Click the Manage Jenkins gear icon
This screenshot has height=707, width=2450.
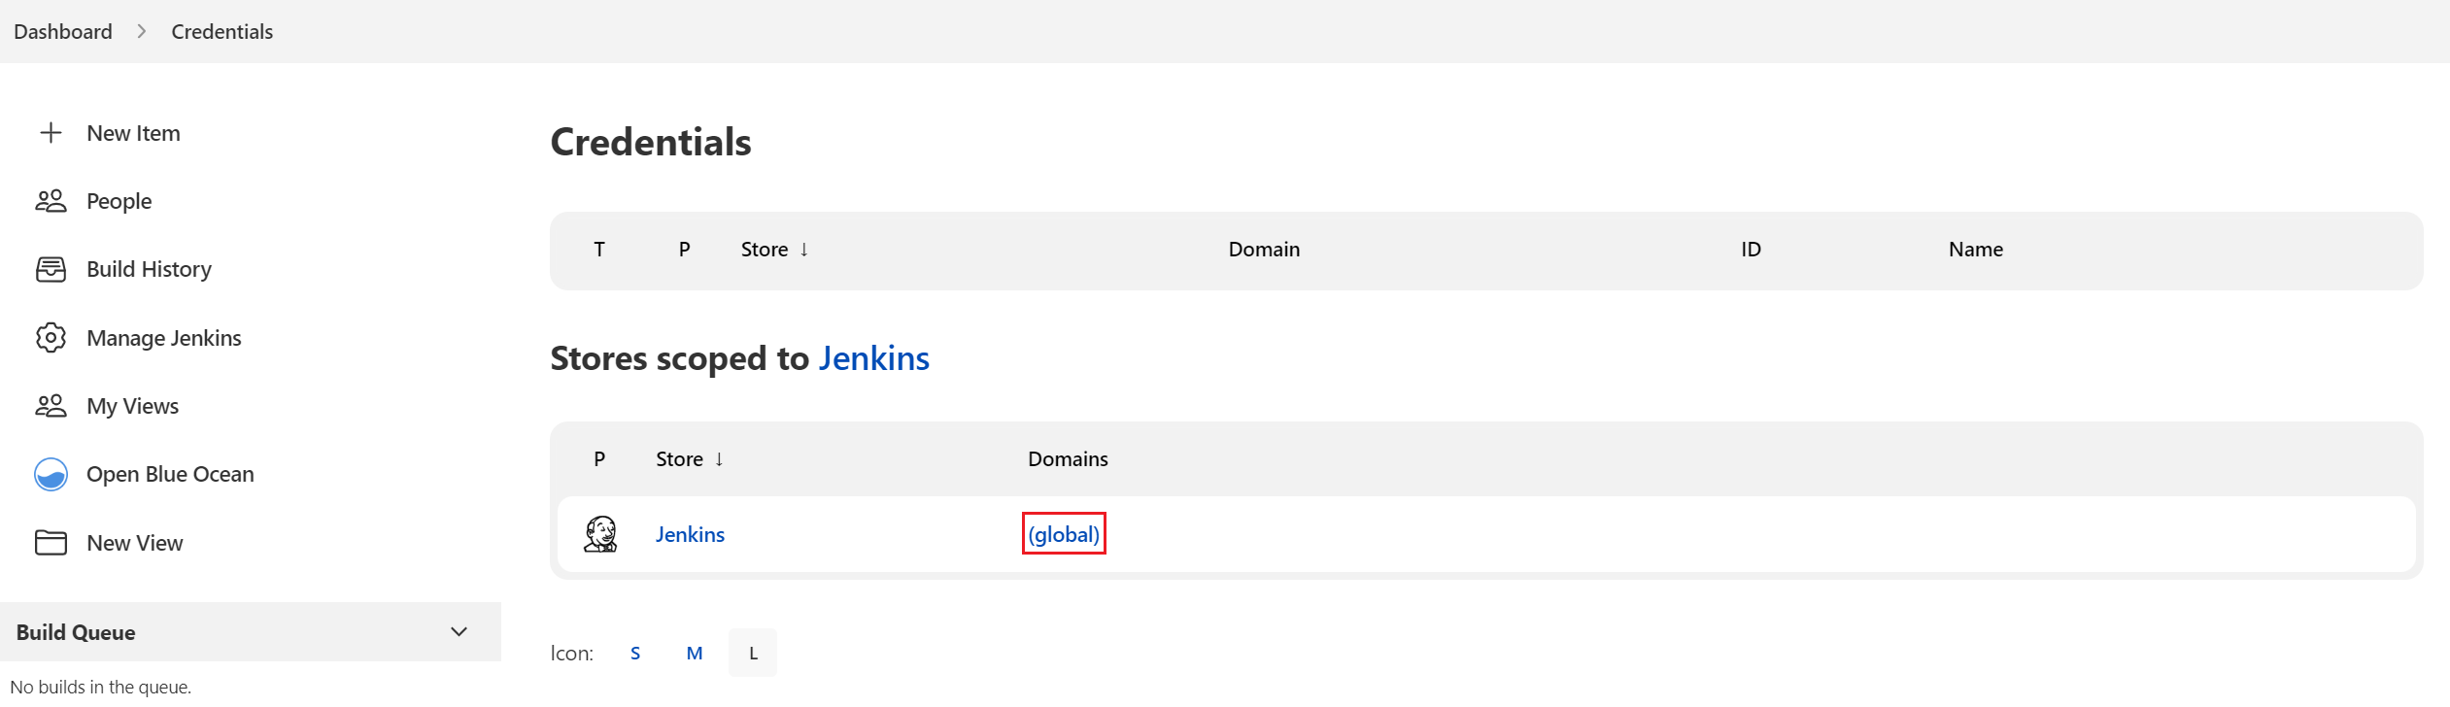(x=51, y=338)
